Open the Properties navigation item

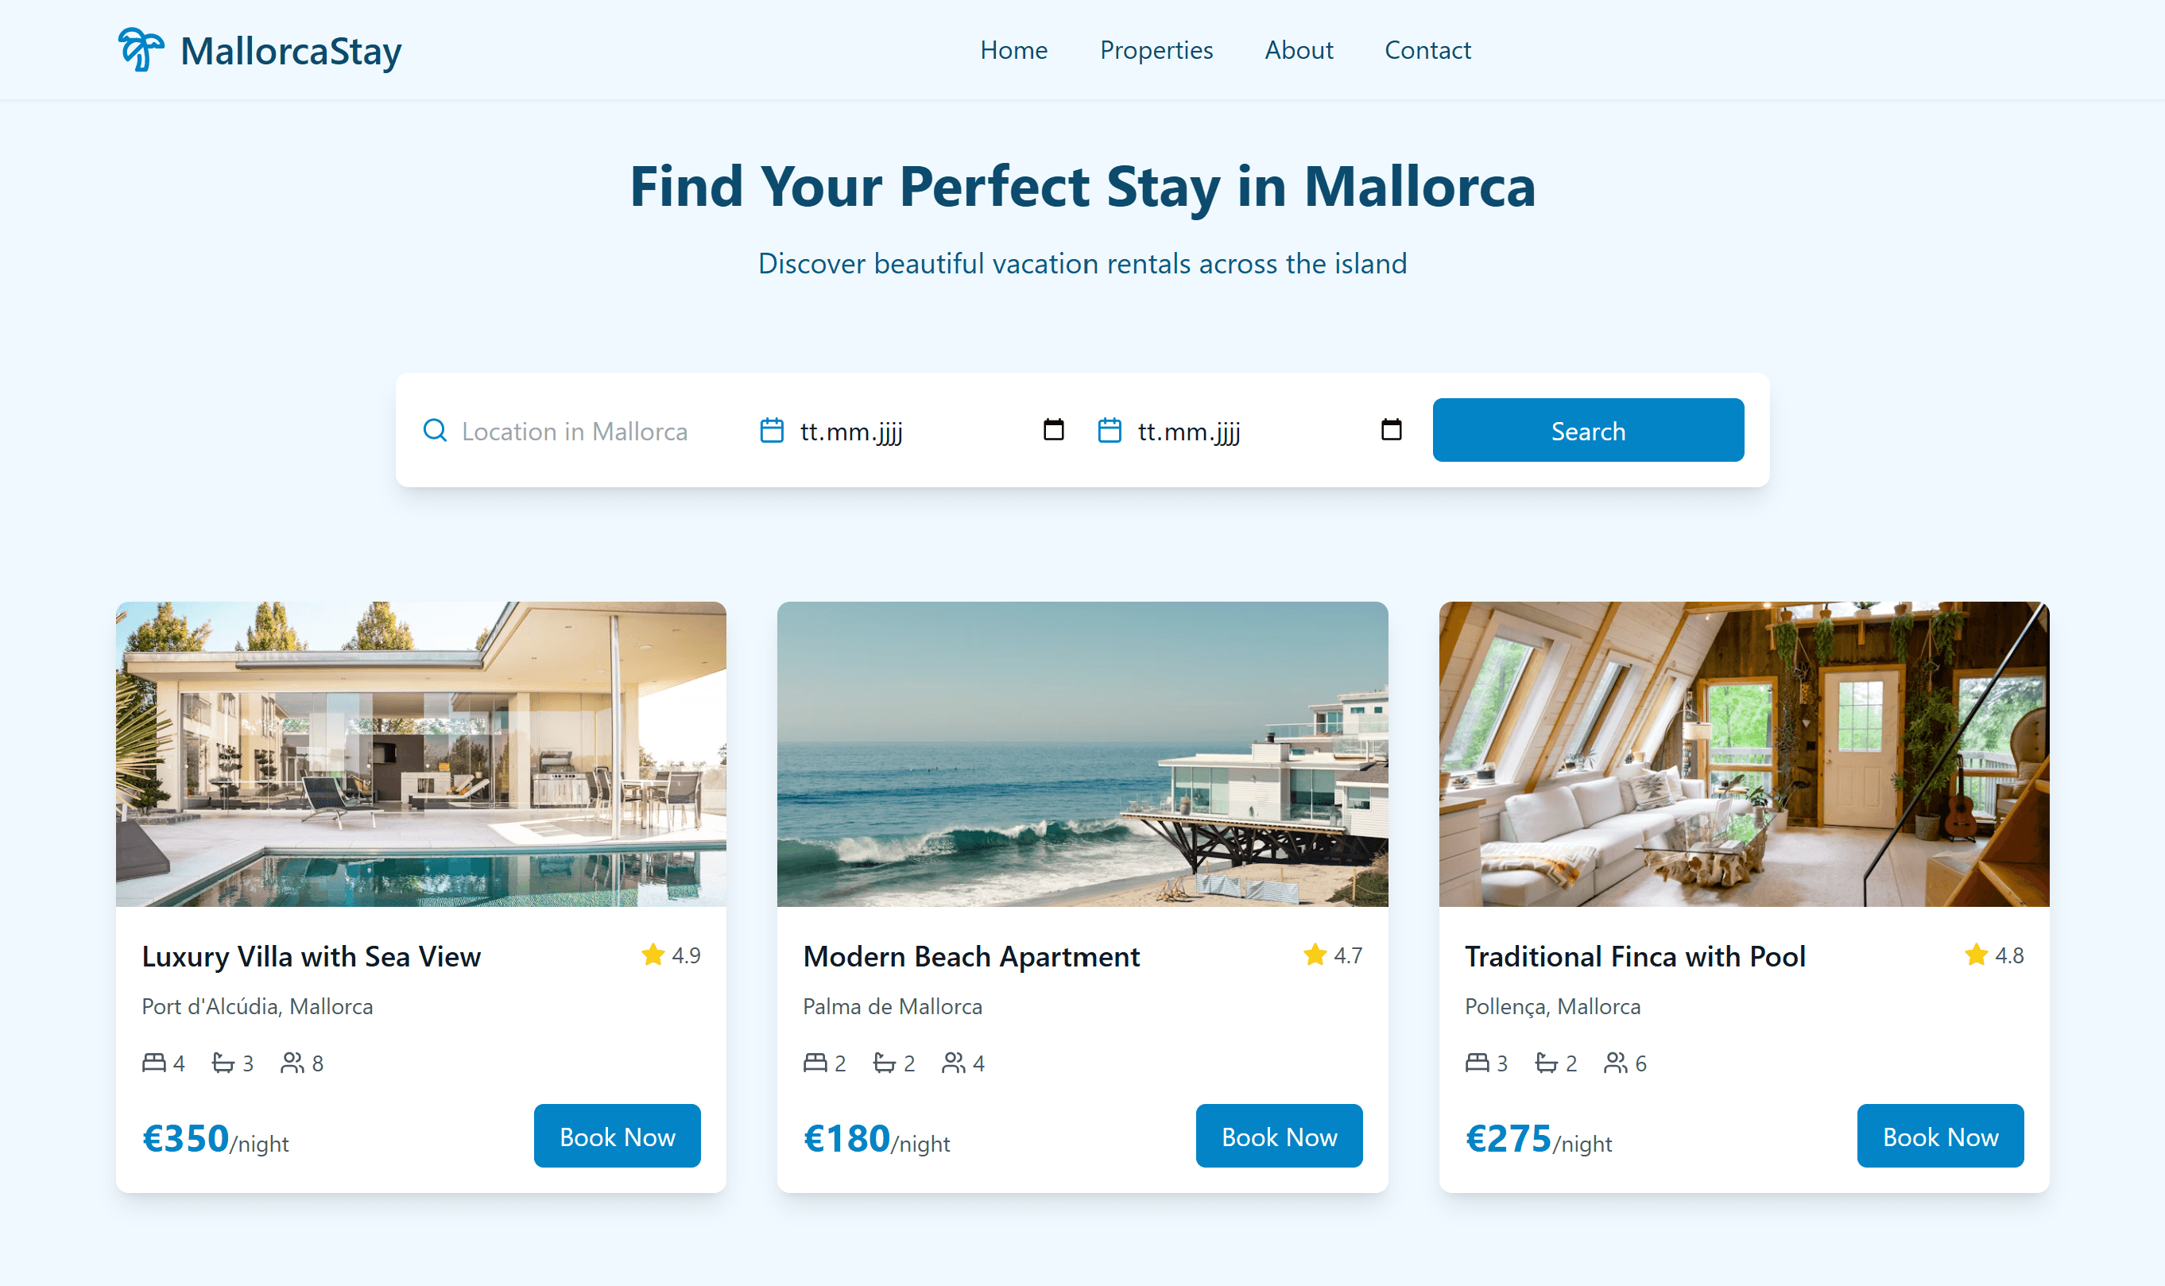point(1156,50)
